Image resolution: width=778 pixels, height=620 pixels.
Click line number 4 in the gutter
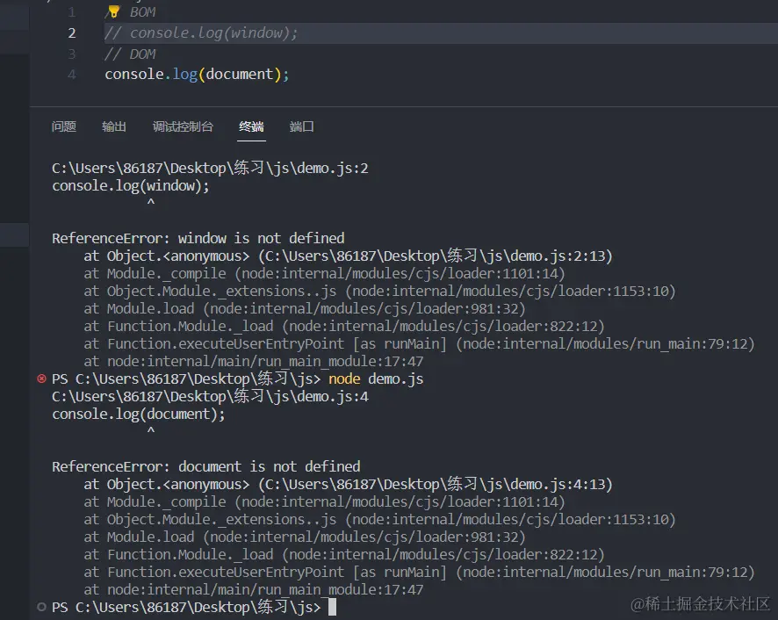(x=72, y=75)
